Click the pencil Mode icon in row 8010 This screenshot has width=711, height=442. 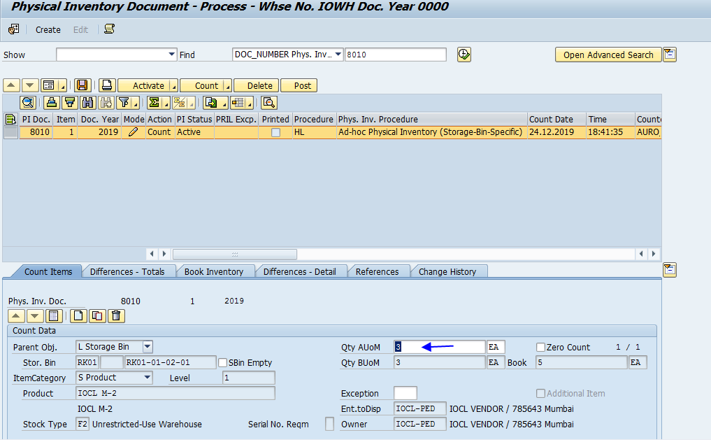point(134,132)
